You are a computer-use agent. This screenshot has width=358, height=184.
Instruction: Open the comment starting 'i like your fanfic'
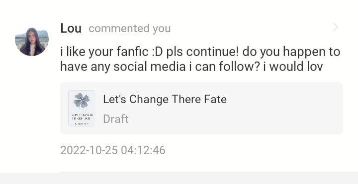point(200,59)
